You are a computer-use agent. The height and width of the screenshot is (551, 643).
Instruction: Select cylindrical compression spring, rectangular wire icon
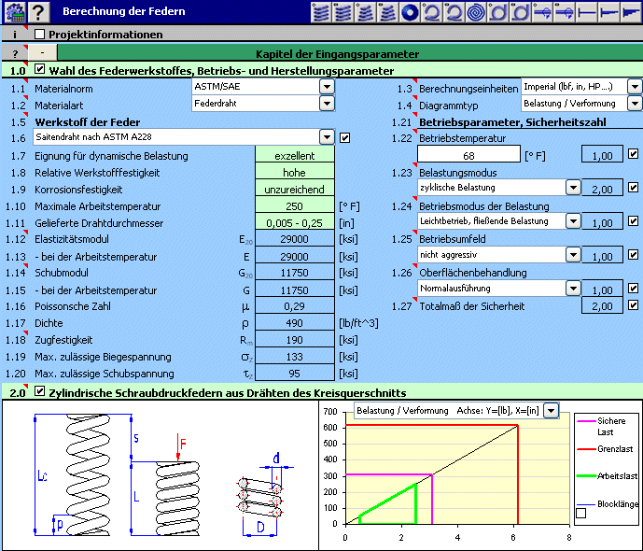tap(343, 11)
